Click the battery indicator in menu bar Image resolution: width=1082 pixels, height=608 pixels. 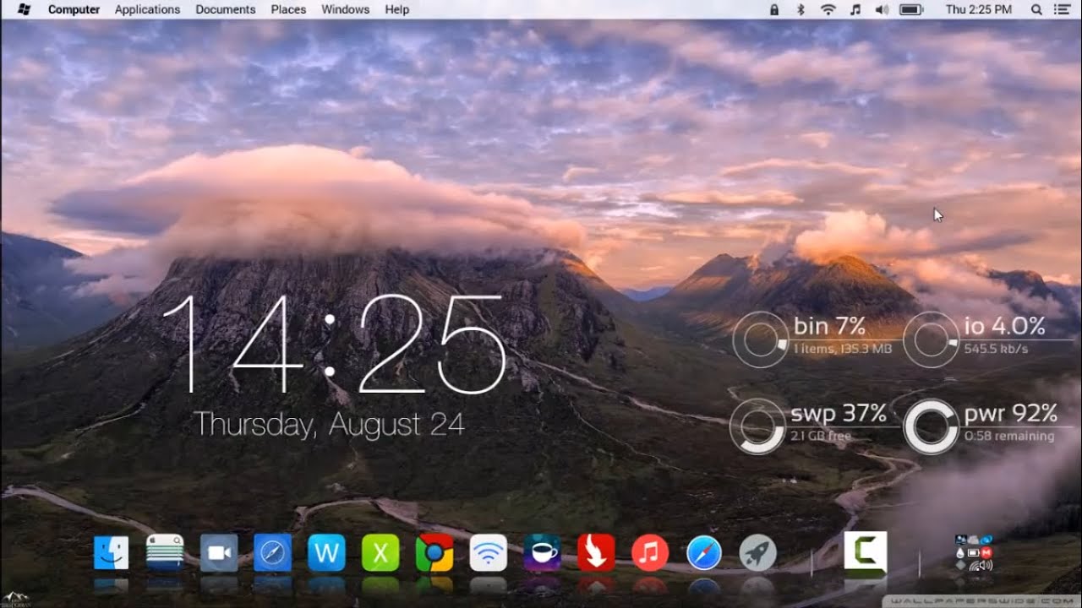coord(910,9)
